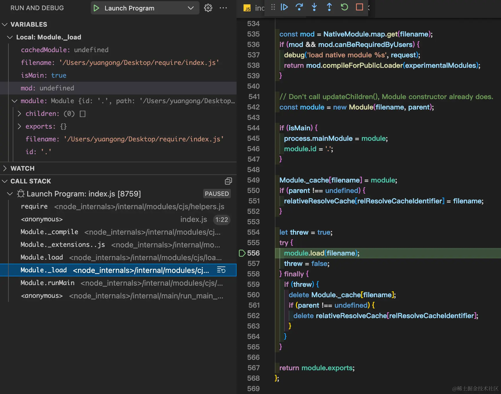Click line number 542 in gutter
The height and width of the screenshot is (394, 501).
click(253, 107)
